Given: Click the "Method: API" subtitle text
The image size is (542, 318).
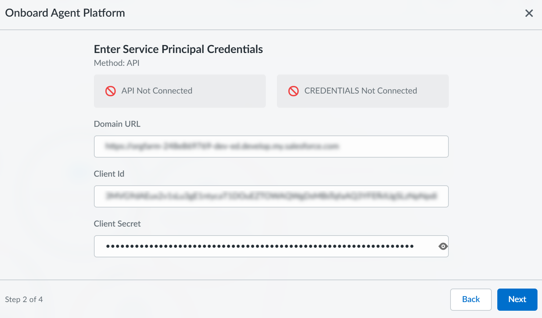Looking at the screenshot, I should click(x=116, y=63).
